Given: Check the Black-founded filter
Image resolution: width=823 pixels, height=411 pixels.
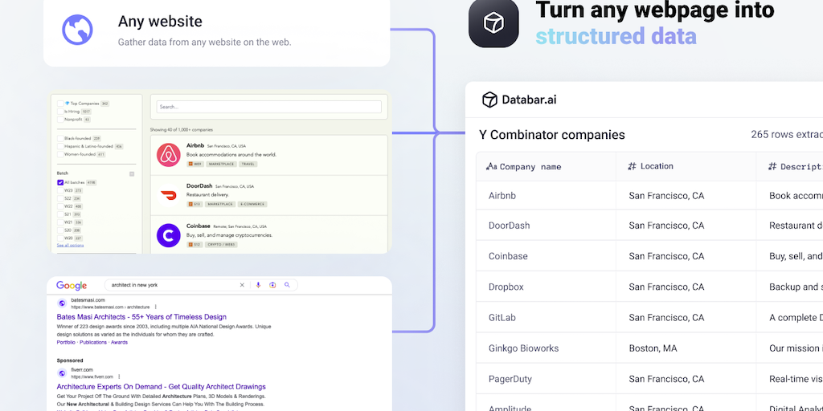Looking at the screenshot, I should click(60, 138).
